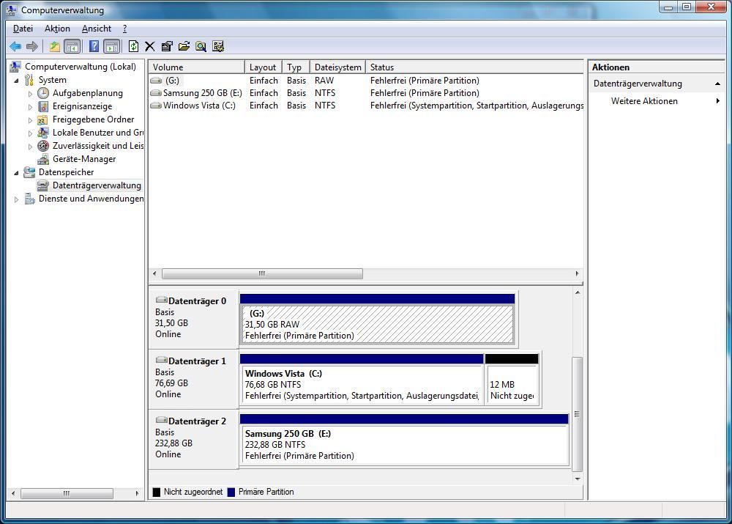The height and width of the screenshot is (524, 732).
Task: Click the Computerverwaltung (Lokal) computer icon
Action: click(15, 67)
